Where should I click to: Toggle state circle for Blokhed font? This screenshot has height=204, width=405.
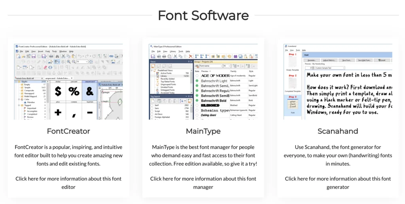tap(197, 105)
